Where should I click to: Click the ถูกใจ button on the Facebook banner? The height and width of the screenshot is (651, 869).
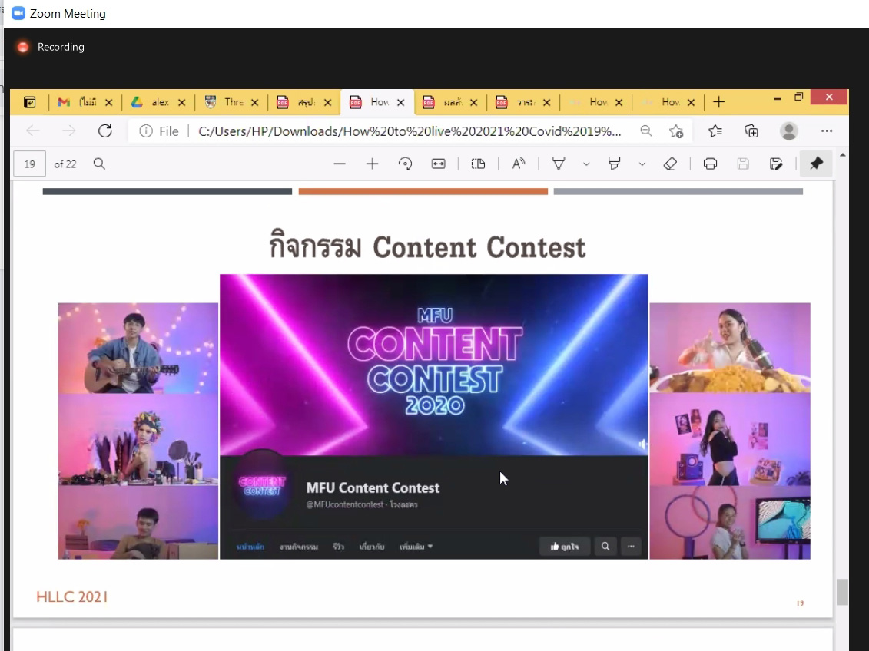(565, 546)
